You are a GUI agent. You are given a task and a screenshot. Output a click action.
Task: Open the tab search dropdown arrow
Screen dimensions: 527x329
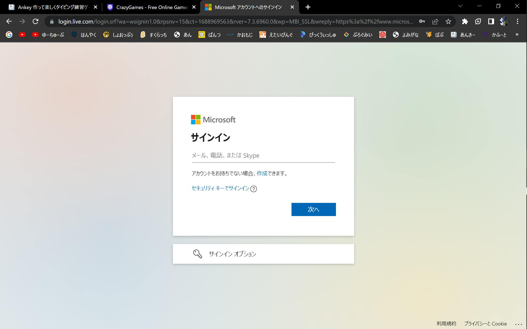[460, 6]
